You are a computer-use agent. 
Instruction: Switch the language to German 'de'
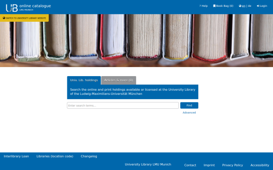click(x=249, y=6)
